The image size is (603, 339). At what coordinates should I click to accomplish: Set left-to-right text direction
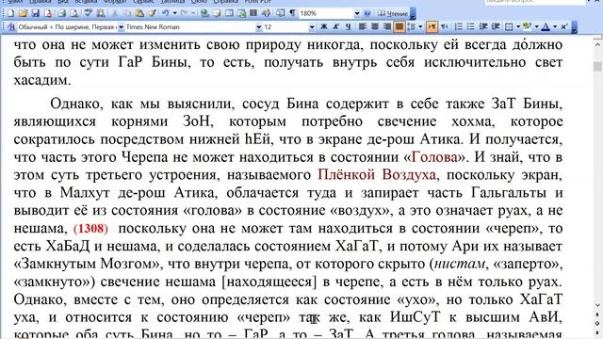[x=432, y=26]
